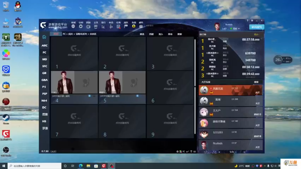Image resolution: width=301 pixels, height=169 pixels.
Task: Click the 排序 sort button
Action: coord(170,34)
